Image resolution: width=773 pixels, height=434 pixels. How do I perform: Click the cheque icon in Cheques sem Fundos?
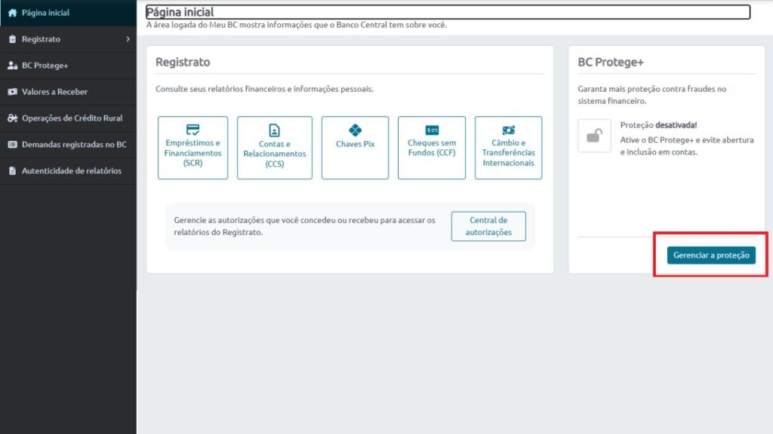[x=432, y=130]
